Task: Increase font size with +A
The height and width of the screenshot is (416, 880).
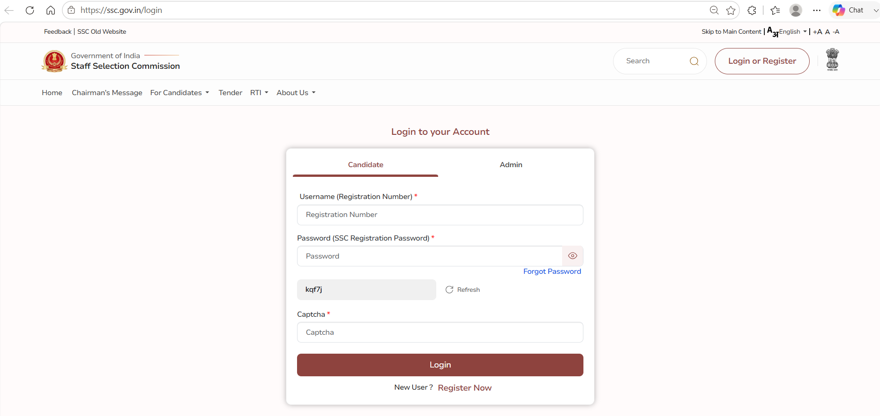Action: (818, 32)
